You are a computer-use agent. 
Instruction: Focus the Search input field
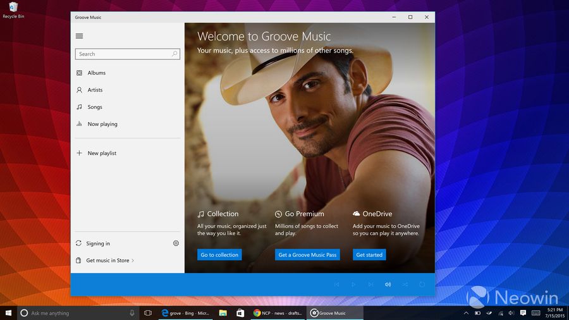[x=127, y=54]
